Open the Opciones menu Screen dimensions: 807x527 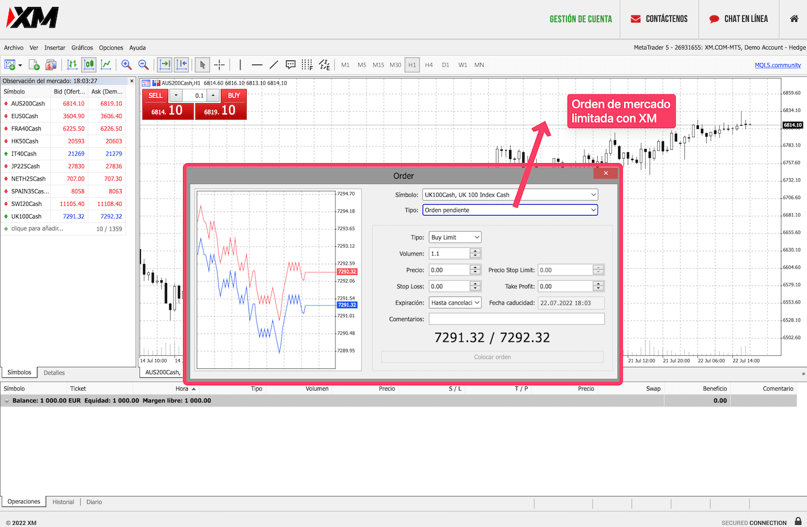[x=111, y=48]
